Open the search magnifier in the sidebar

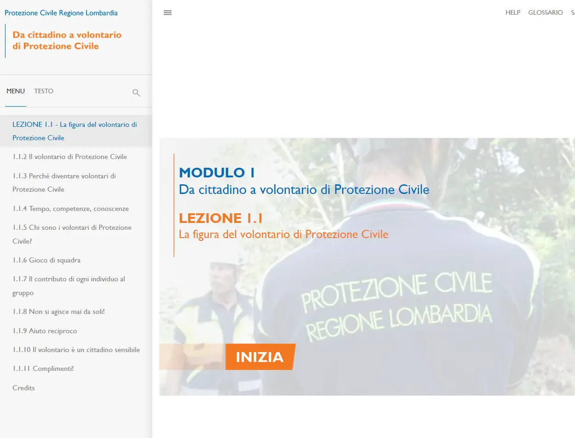coord(136,92)
